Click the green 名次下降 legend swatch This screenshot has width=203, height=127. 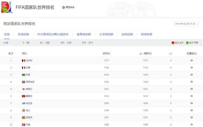coord(187,43)
